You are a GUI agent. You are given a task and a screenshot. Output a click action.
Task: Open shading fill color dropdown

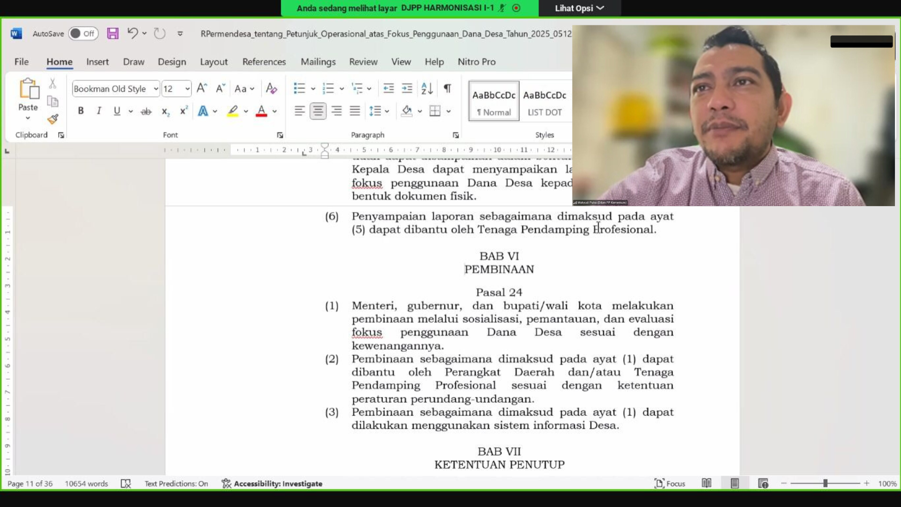click(x=420, y=111)
